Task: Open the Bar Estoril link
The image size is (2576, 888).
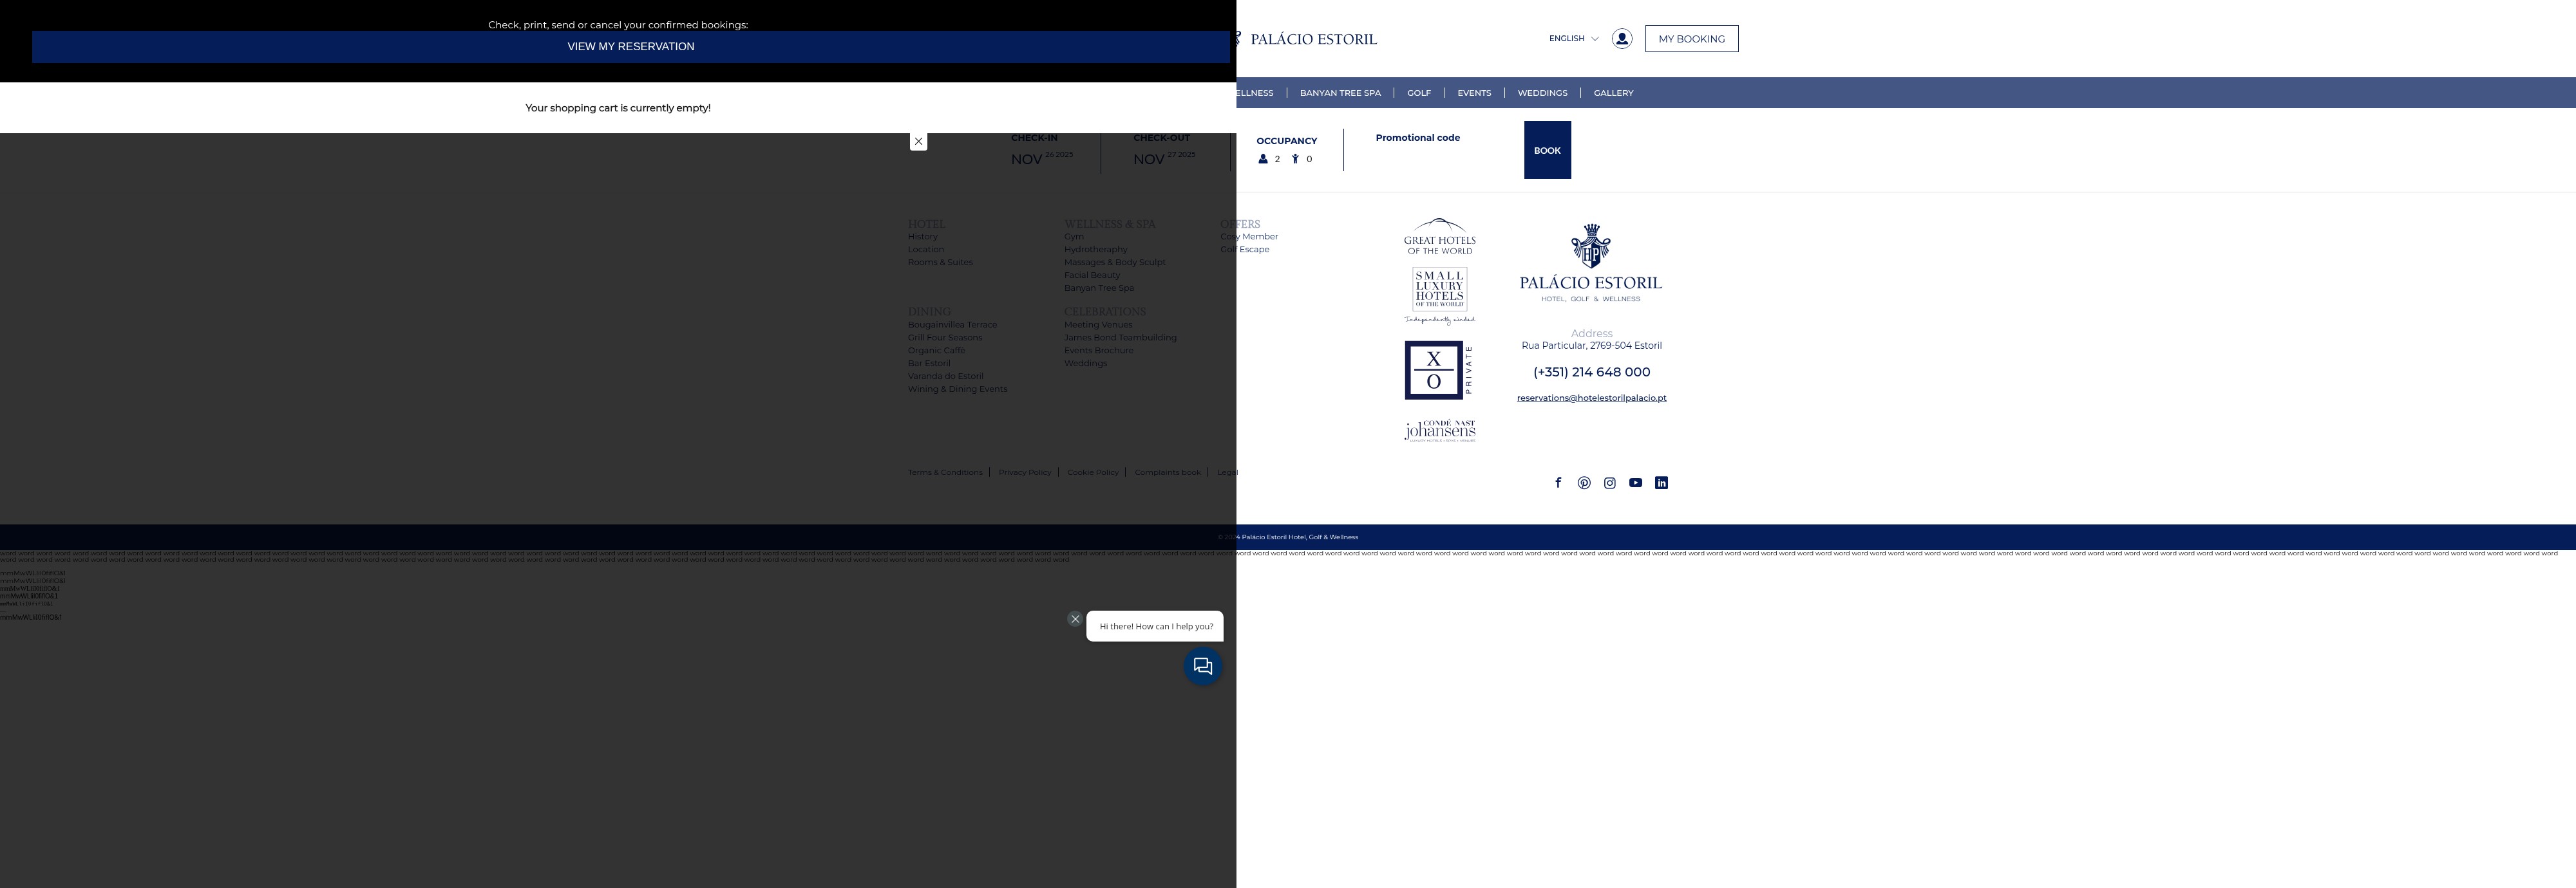Action: 929,364
